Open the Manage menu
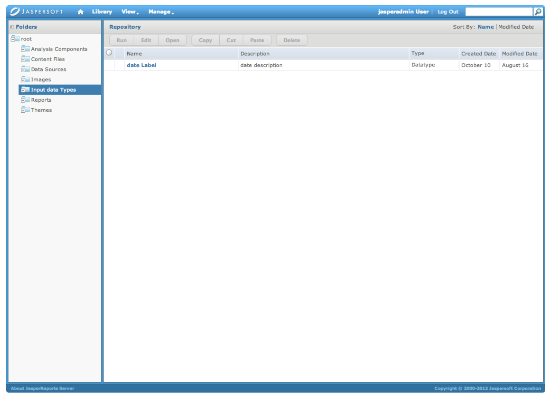 pyautogui.click(x=161, y=12)
